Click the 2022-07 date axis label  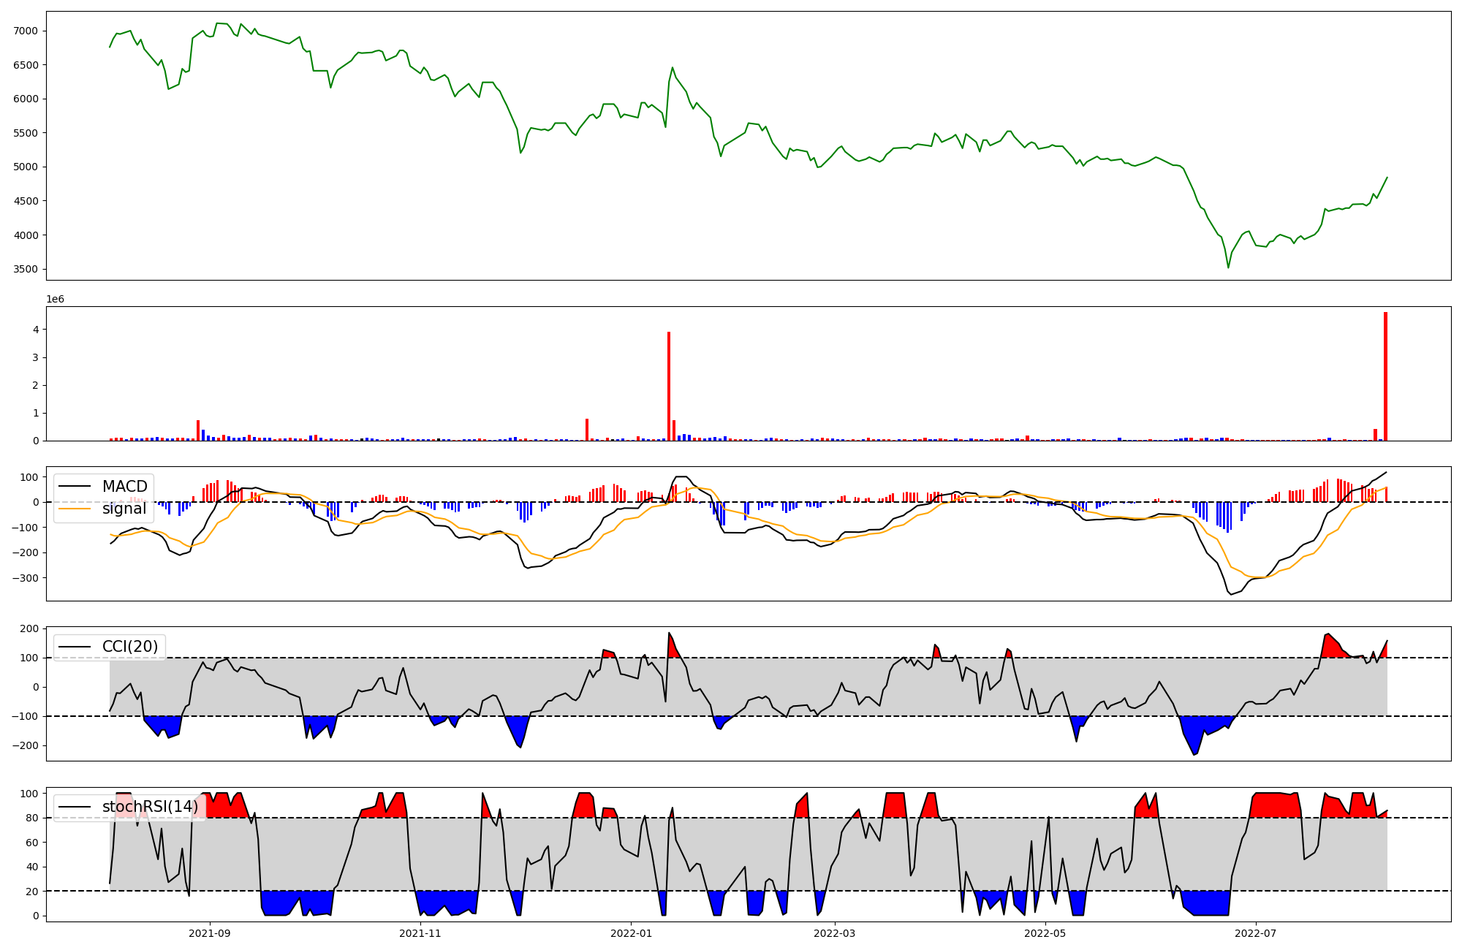(1255, 933)
